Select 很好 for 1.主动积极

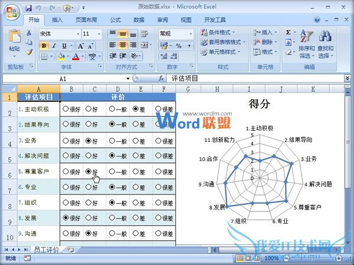coord(65,109)
